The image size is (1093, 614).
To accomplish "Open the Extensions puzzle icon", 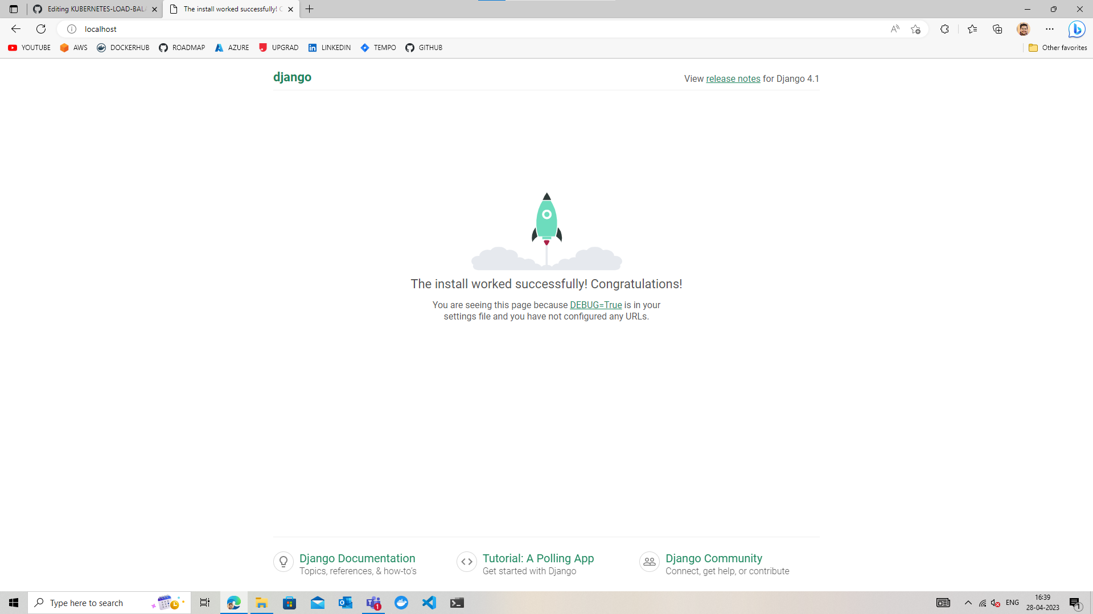I will pos(944,29).
